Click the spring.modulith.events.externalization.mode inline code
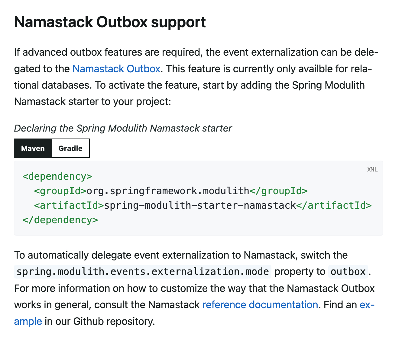Screen dimensions: 402x346 pos(143,272)
